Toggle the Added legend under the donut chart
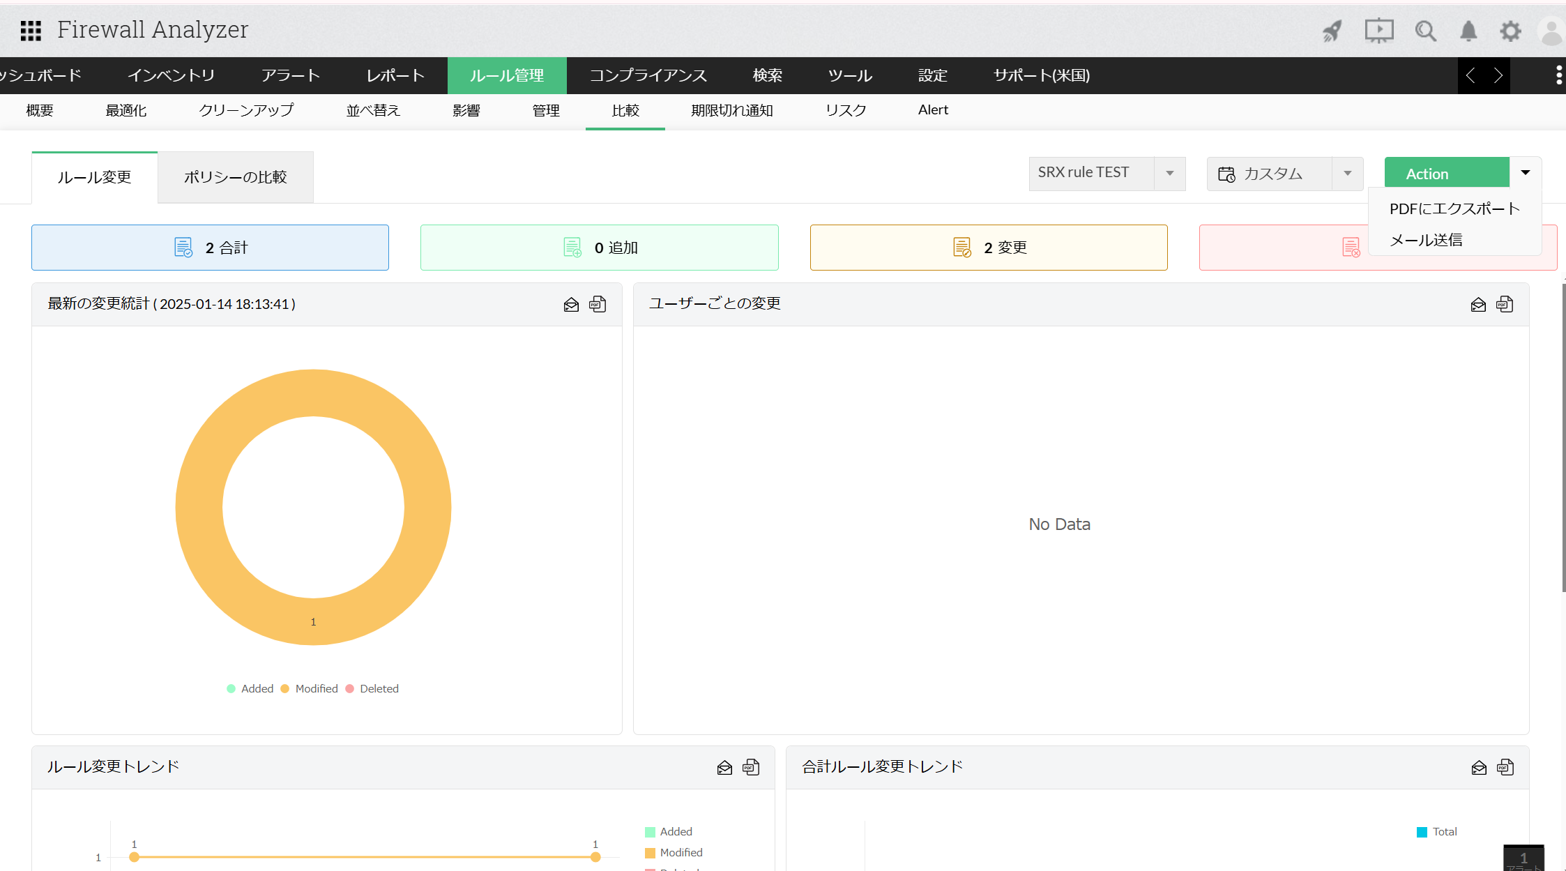 coord(250,688)
